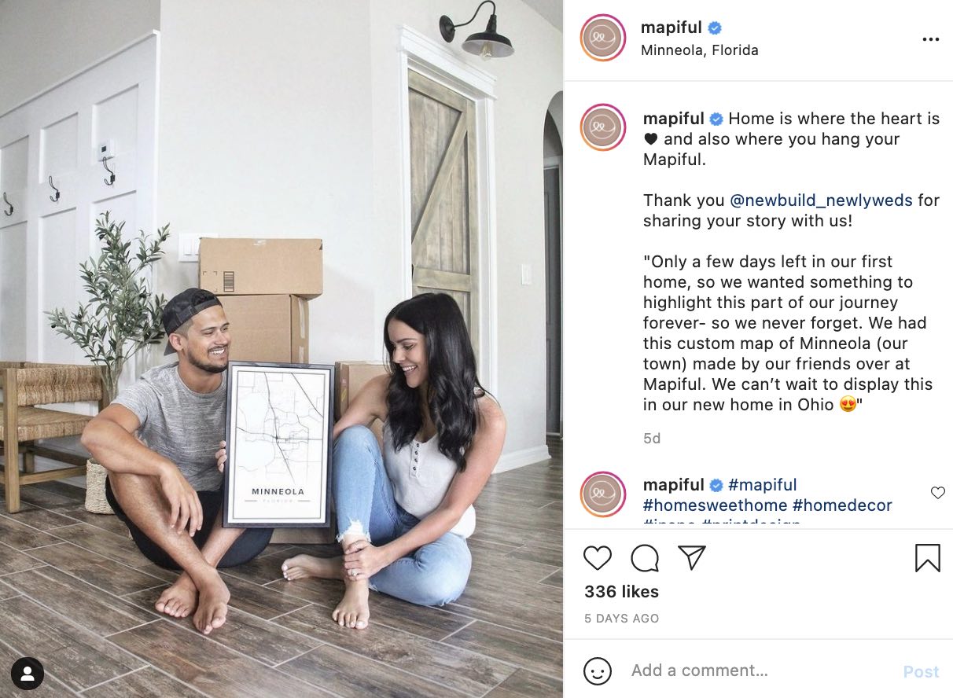Click the mapiful avatar beside the hashtag comment
Image resolution: width=953 pixels, height=698 pixels.
tap(603, 494)
